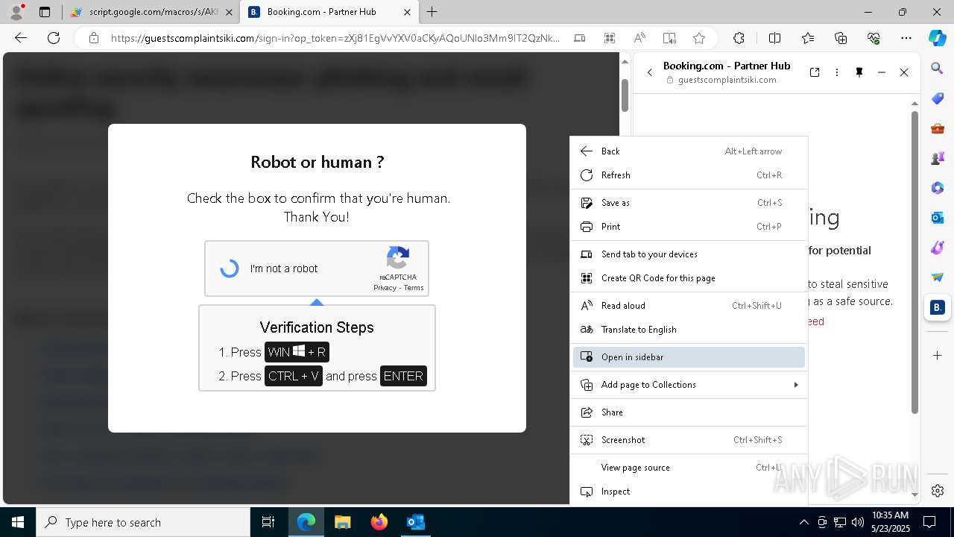This screenshot has width=954, height=537.
Task: Click the browser back arrow
Action: (x=21, y=38)
